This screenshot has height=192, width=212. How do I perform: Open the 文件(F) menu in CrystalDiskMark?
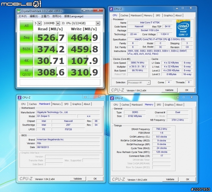tap(23, 16)
